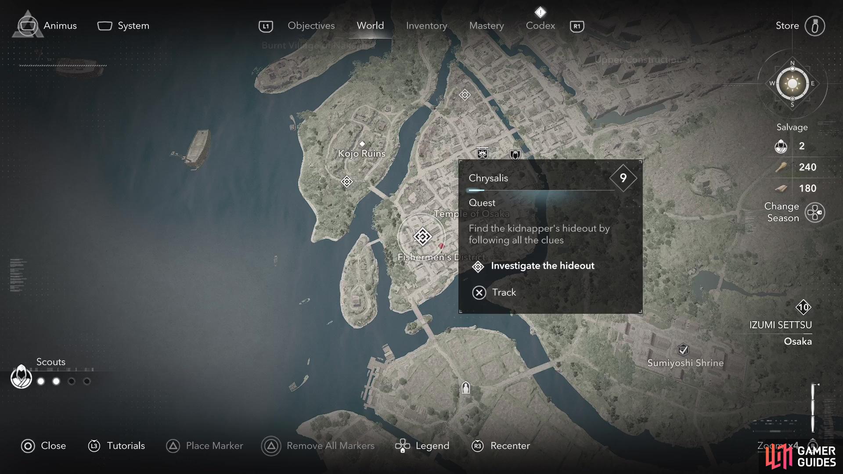Image resolution: width=843 pixels, height=474 pixels.
Task: Select the Kojo Ruins location marker
Action: (x=362, y=144)
